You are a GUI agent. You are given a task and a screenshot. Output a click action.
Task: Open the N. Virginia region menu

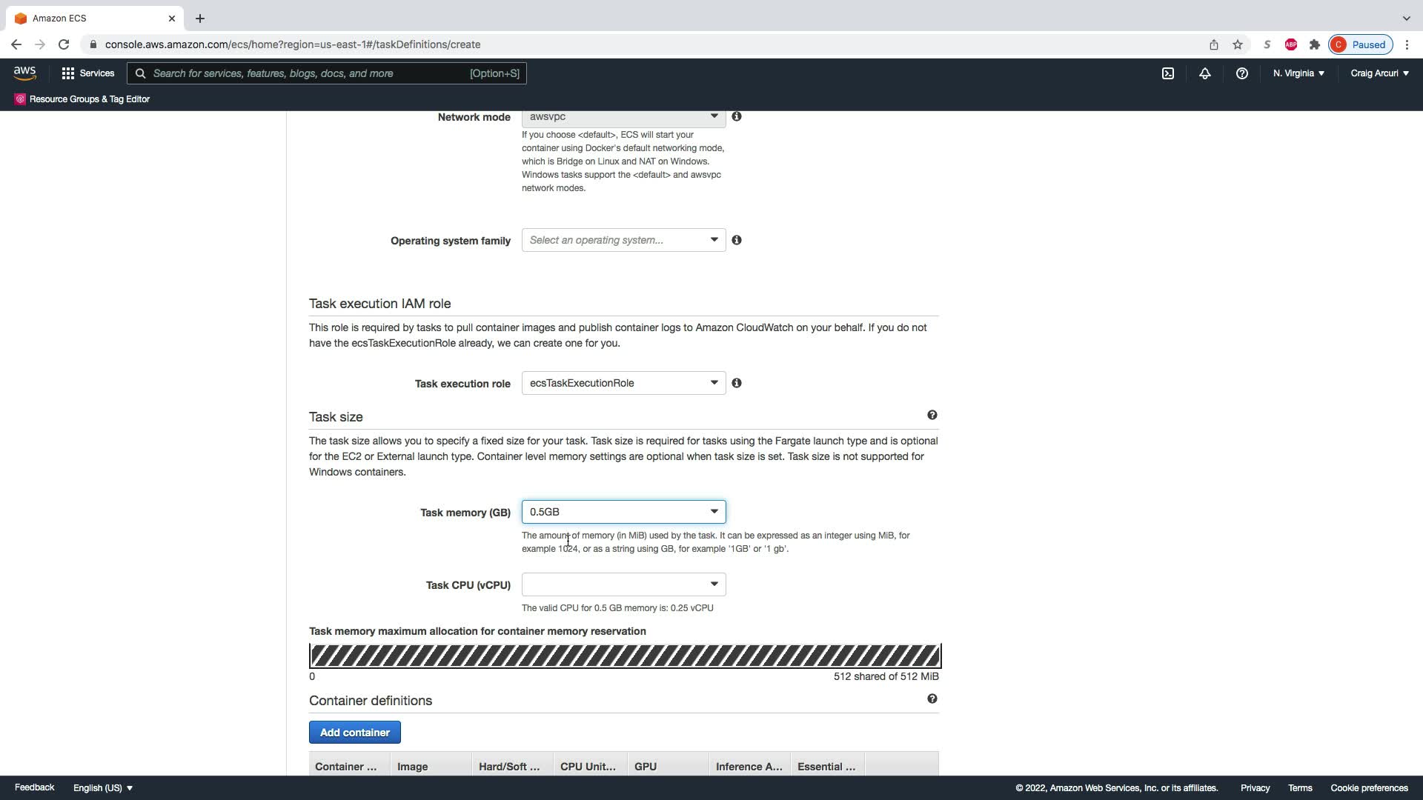click(x=1298, y=73)
